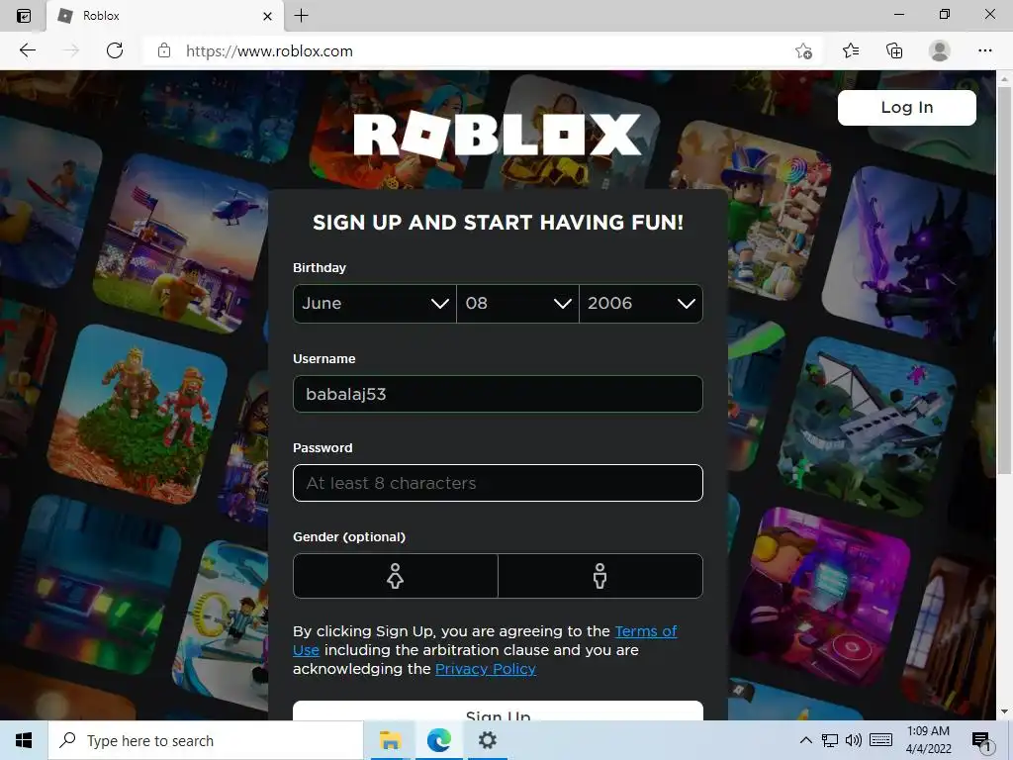Click the Log In button
This screenshot has width=1013, height=760.
[906, 107]
